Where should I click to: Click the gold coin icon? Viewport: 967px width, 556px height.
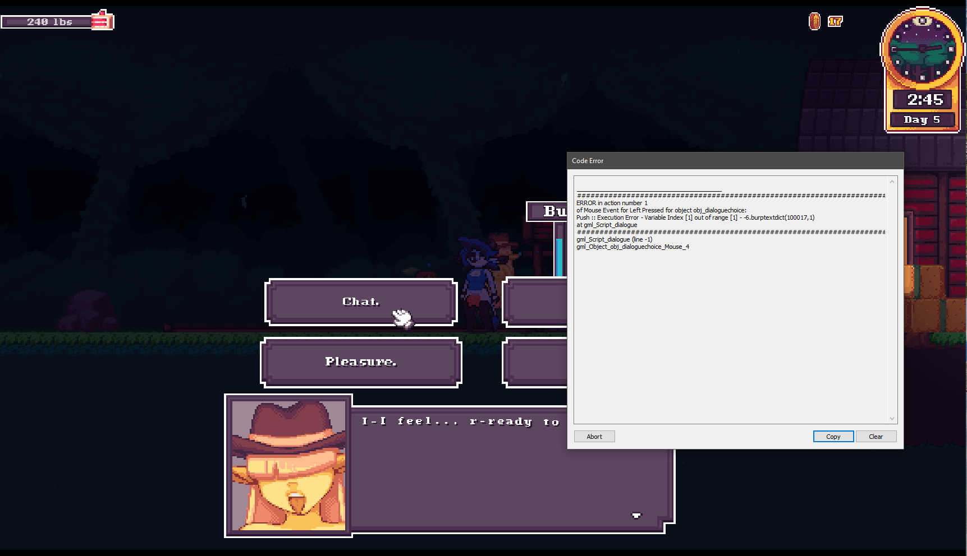(x=814, y=21)
